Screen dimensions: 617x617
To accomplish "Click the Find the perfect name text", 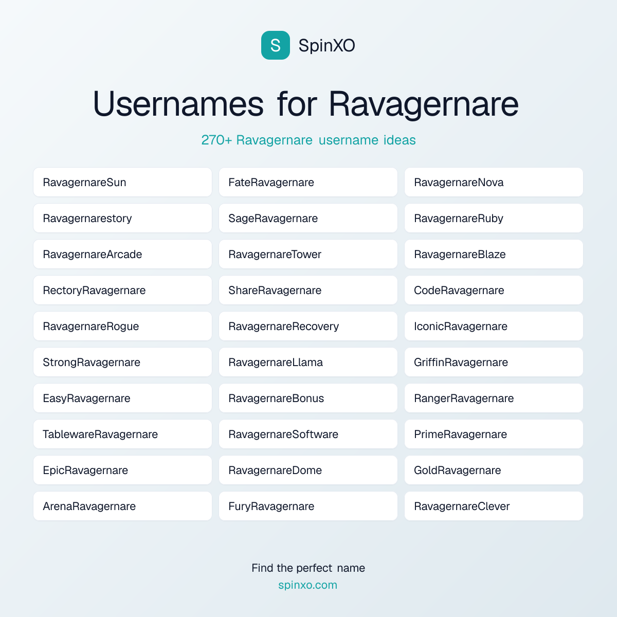I will 308,568.
